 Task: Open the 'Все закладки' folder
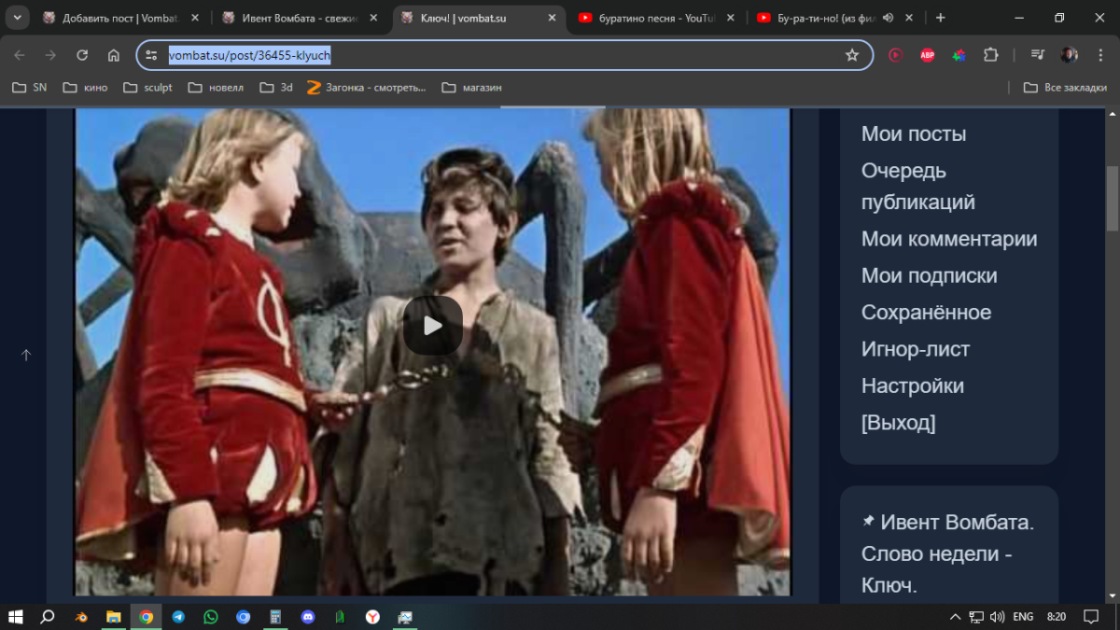(x=1065, y=88)
